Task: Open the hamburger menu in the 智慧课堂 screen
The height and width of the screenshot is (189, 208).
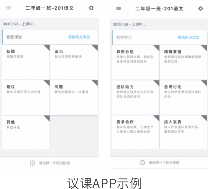Action: click(8, 8)
